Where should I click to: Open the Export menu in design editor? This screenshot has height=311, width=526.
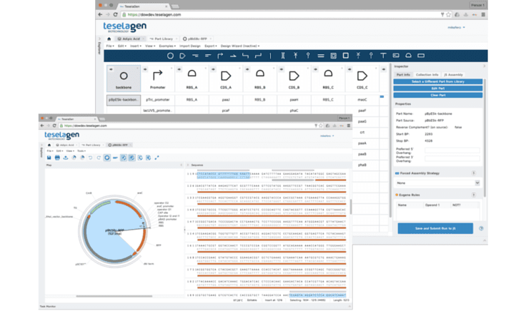211,46
